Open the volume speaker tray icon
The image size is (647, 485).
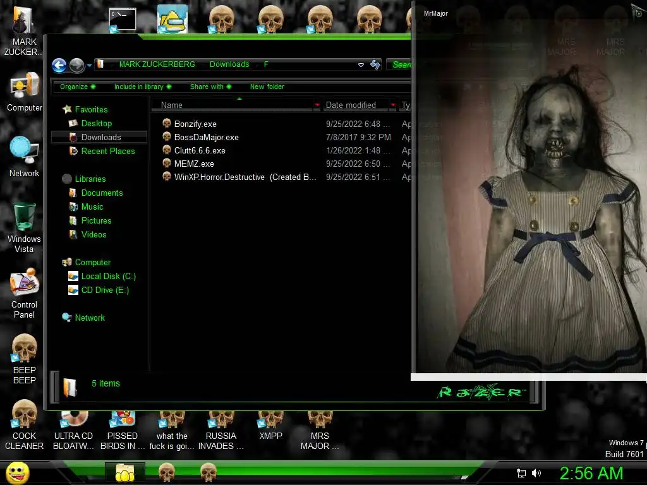click(x=536, y=473)
